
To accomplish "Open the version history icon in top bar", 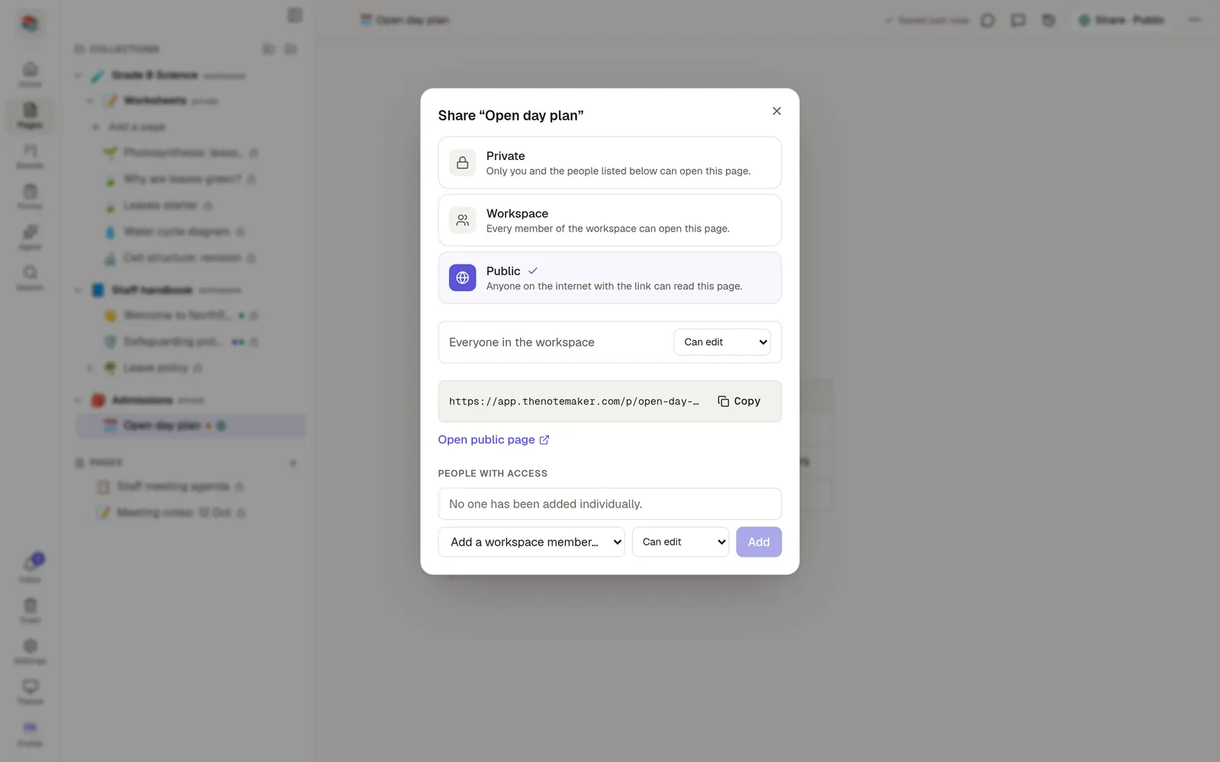I will [1048, 21].
